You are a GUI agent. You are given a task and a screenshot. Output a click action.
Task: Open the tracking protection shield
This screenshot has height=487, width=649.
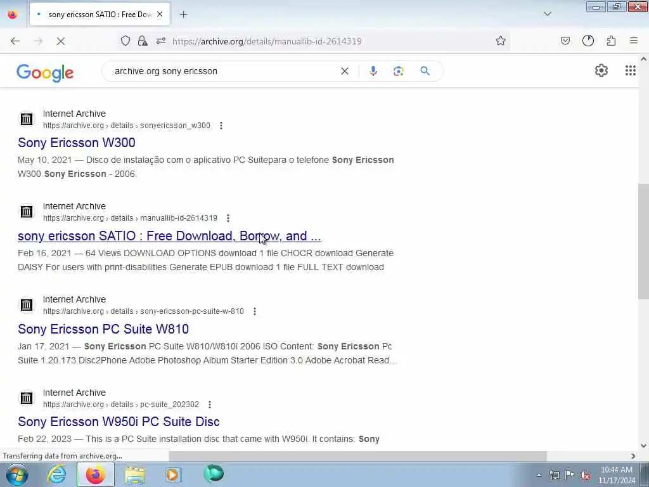coord(125,41)
